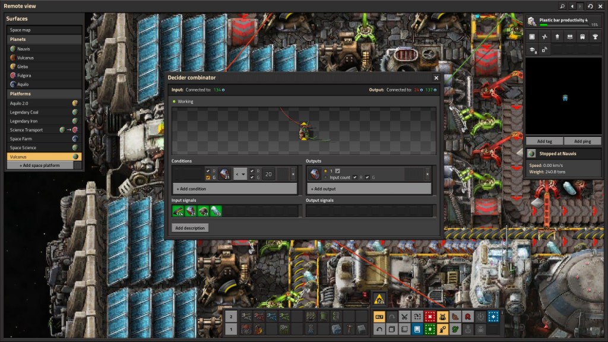This screenshot has height=342, width=608.
Task: Click the red deconstruction planner icon
Action: [430, 316]
